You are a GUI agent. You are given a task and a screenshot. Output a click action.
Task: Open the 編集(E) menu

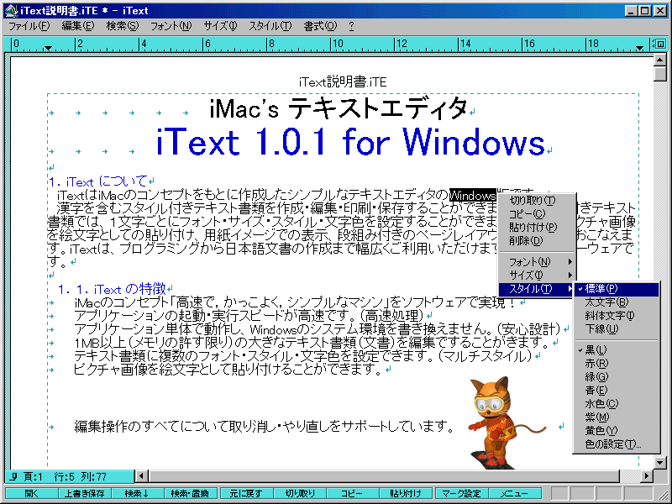pos(77,26)
